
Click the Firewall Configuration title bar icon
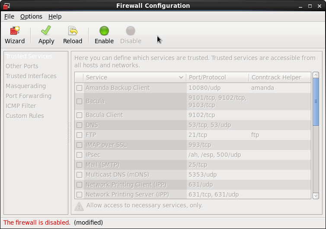click(6, 6)
